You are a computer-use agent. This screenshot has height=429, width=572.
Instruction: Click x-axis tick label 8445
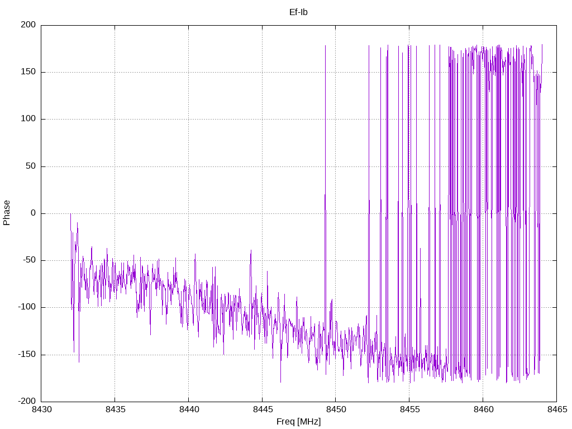coord(263,409)
